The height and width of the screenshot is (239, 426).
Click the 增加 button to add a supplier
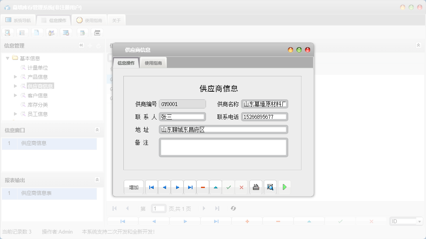click(x=133, y=187)
